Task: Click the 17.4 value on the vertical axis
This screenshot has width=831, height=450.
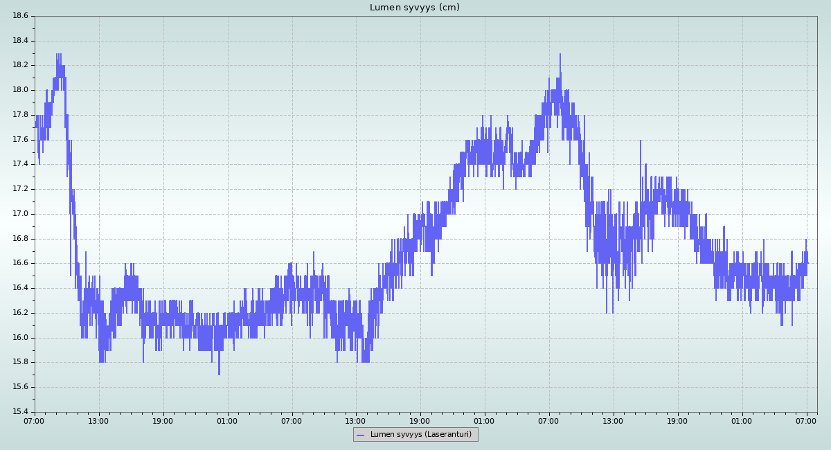Action: point(20,164)
